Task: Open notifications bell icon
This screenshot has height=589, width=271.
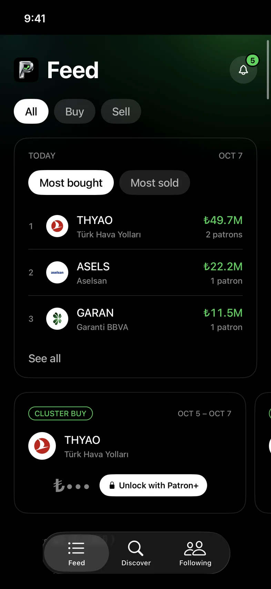Action: coord(243,70)
